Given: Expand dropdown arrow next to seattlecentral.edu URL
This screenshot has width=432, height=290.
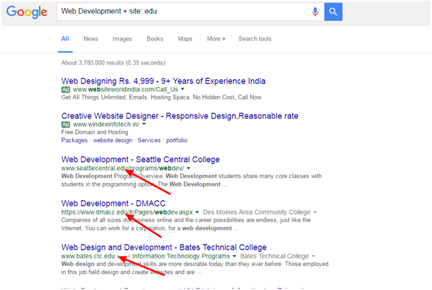Looking at the screenshot, I should [188, 169].
